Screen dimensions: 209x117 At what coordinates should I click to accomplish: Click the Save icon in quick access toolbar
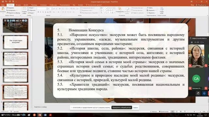3,2
